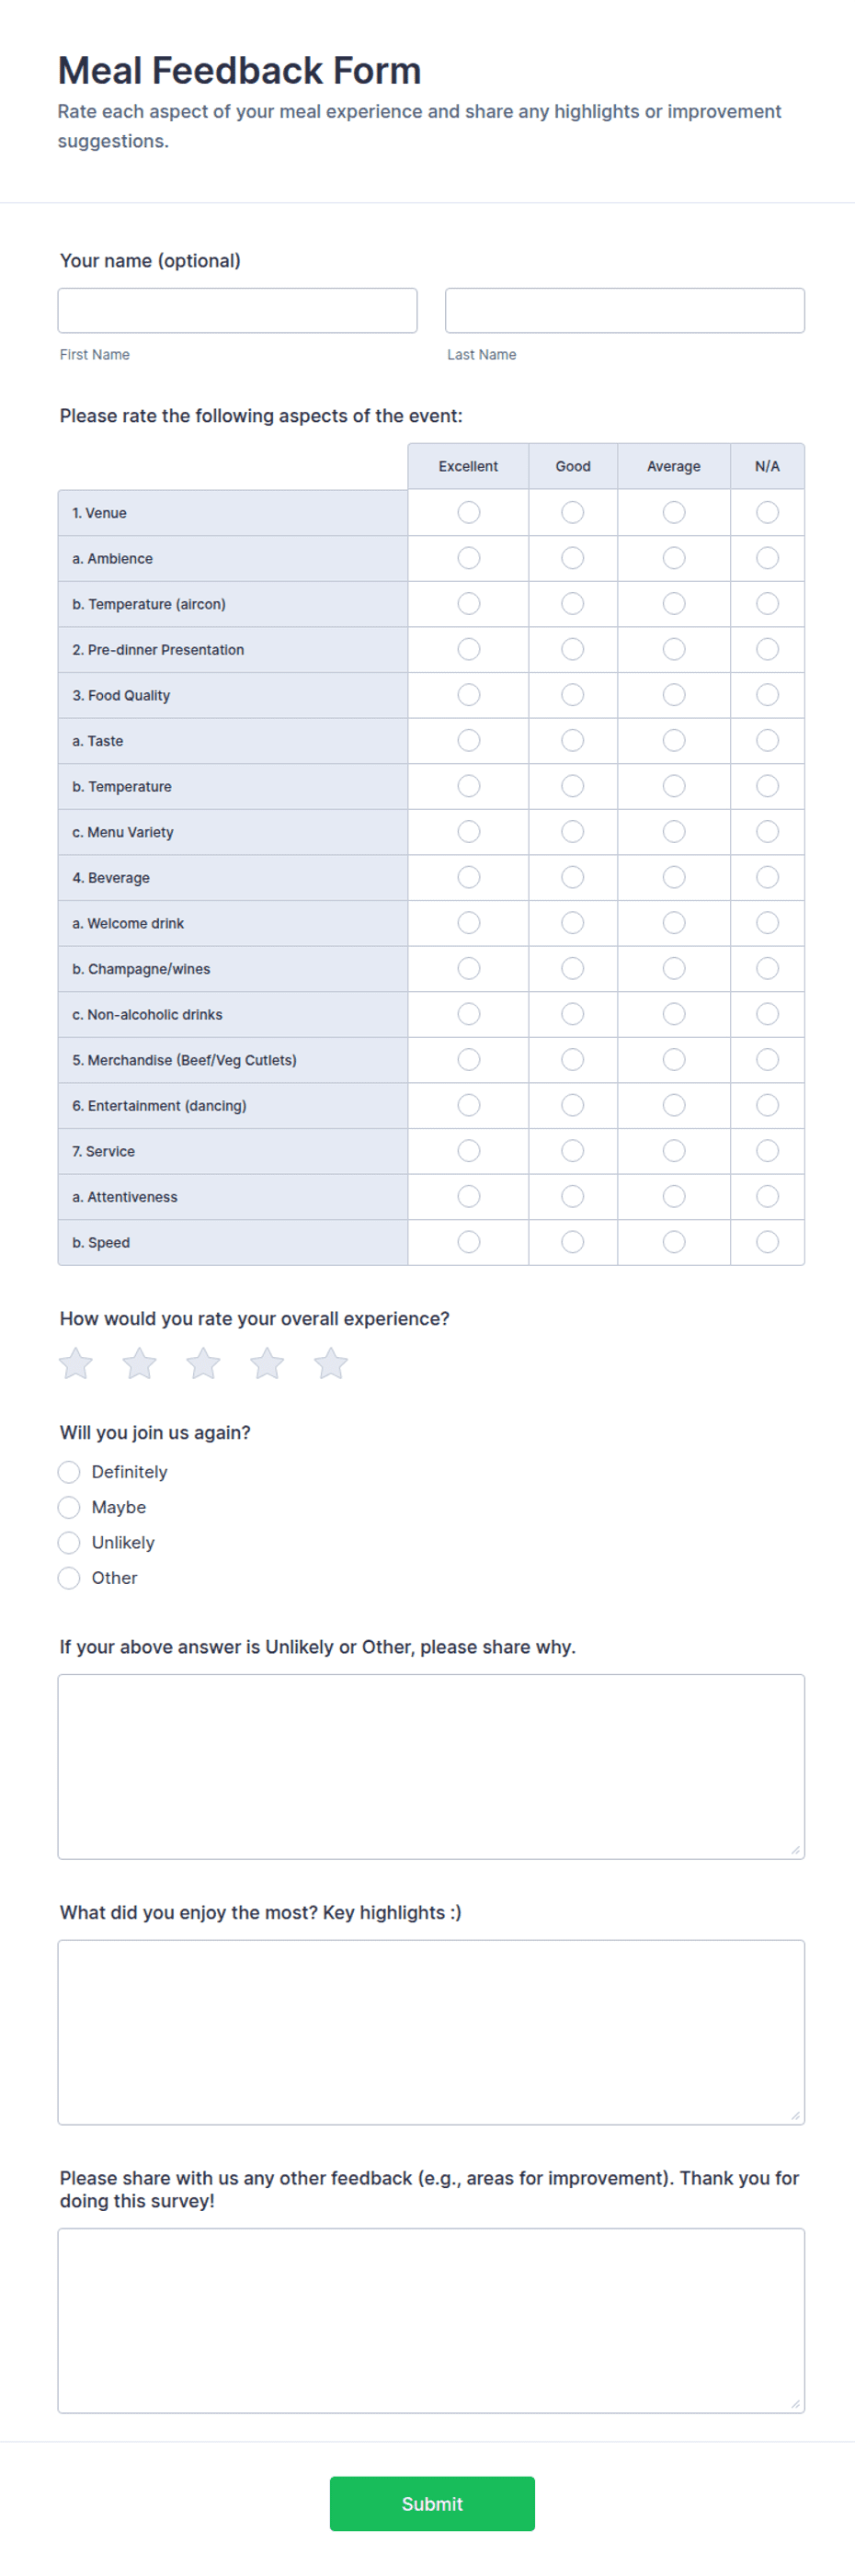Image resolution: width=855 pixels, height=2576 pixels.
Task: Rate Service Speed as Good
Action: coord(572,1242)
